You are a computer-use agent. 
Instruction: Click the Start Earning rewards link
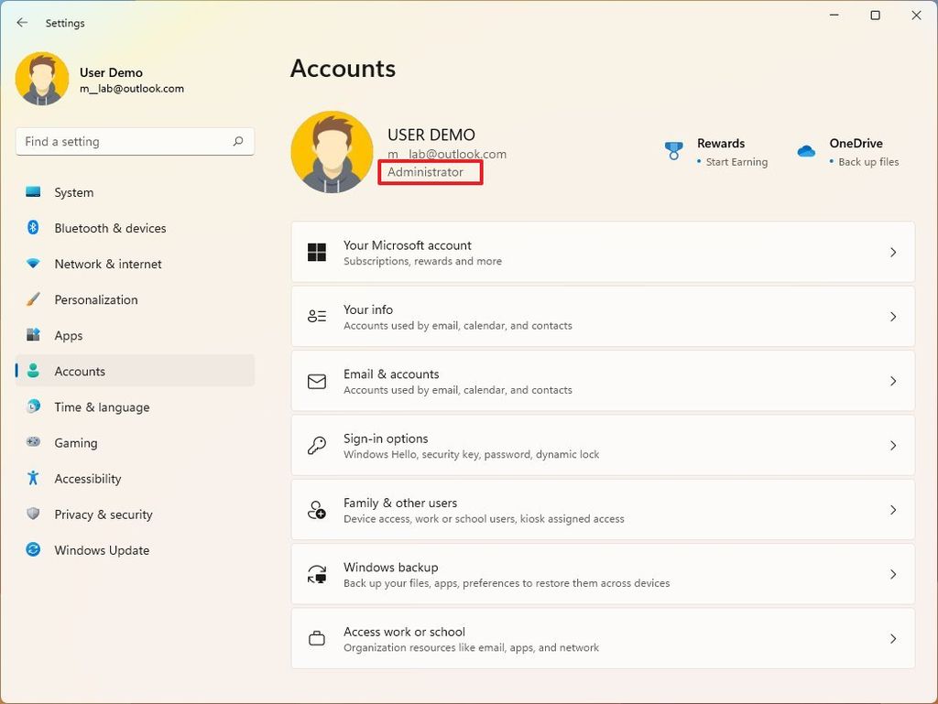pos(737,162)
